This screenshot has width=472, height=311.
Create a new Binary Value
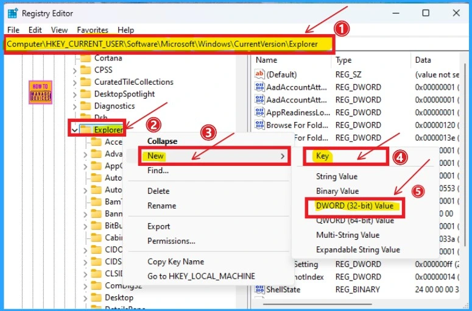337,191
